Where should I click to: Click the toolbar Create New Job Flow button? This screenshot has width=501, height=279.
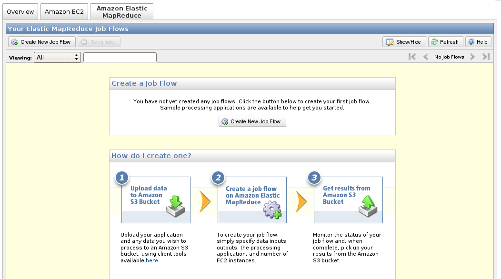point(42,42)
